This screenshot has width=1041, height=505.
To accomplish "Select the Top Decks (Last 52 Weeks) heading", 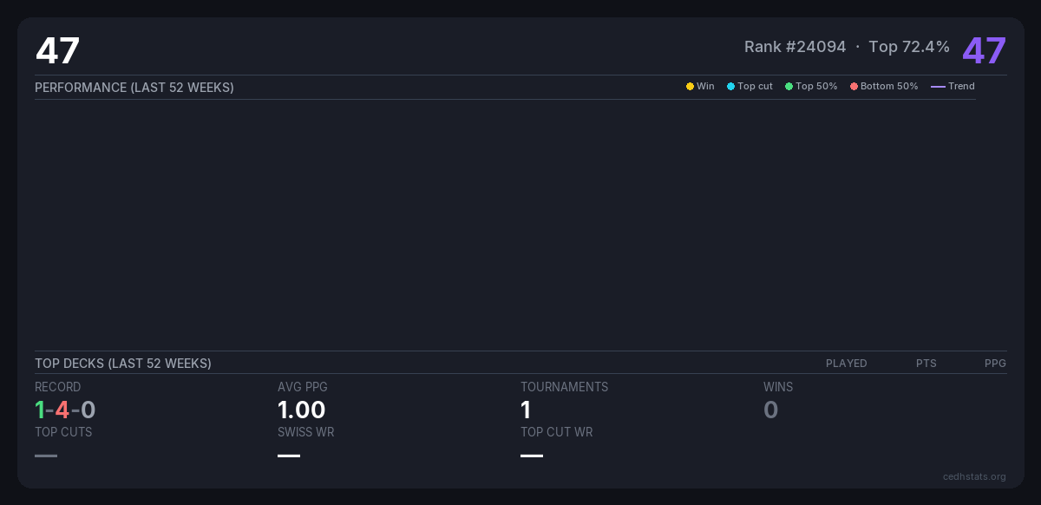I will click(x=123, y=364).
